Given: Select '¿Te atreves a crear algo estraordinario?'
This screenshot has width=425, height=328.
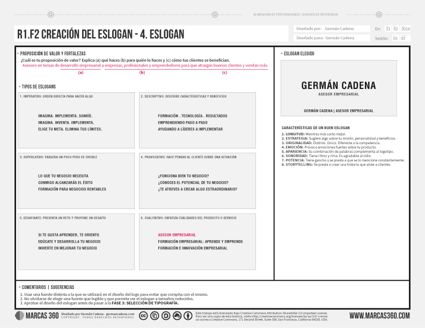Looking at the screenshot, I should (x=197, y=189).
